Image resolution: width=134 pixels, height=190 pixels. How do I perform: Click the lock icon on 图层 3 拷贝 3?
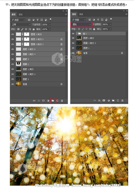61,39
